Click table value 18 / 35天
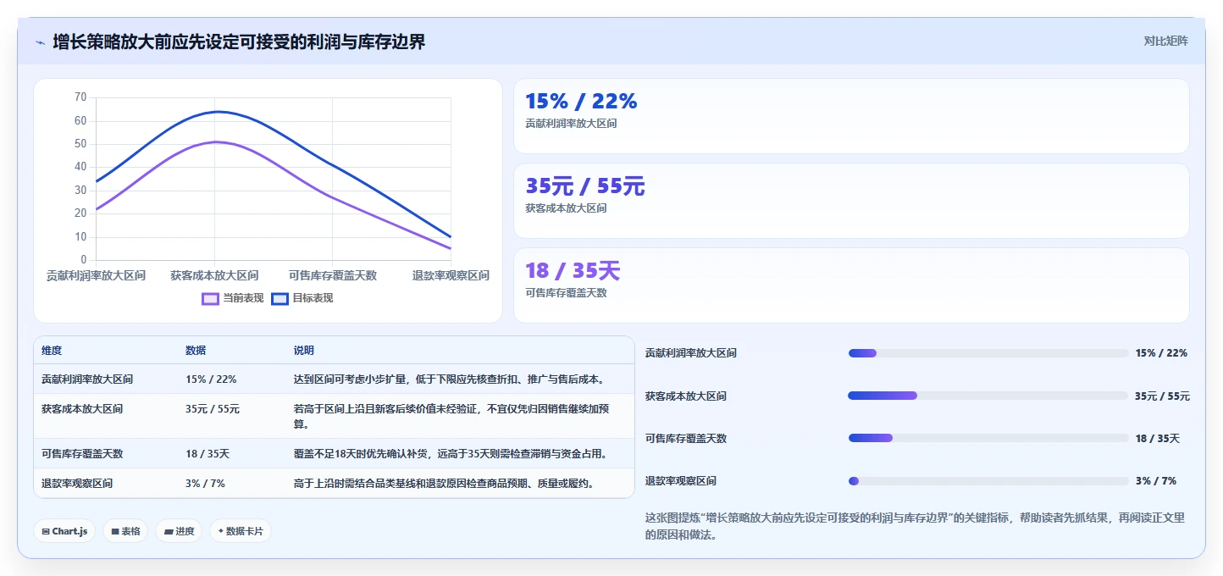Screen dimensions: 1223x576 208,454
